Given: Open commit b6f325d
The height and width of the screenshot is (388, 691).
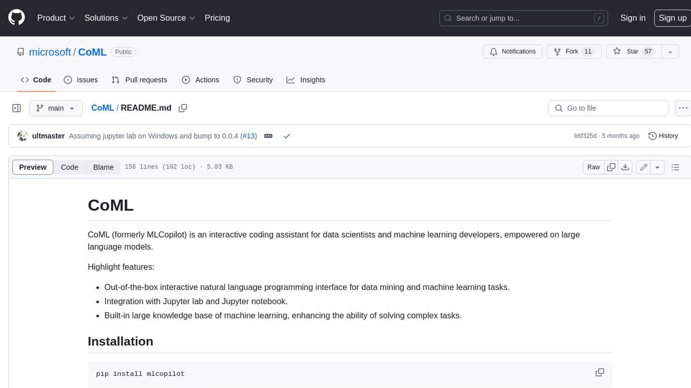Looking at the screenshot, I should click(585, 136).
